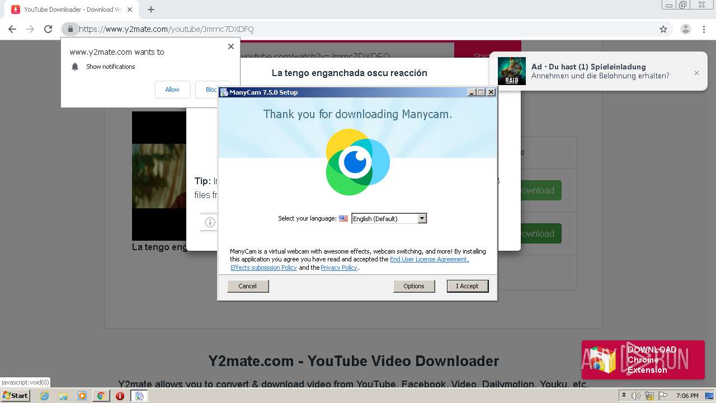Reload the y2mate page

tap(48, 29)
